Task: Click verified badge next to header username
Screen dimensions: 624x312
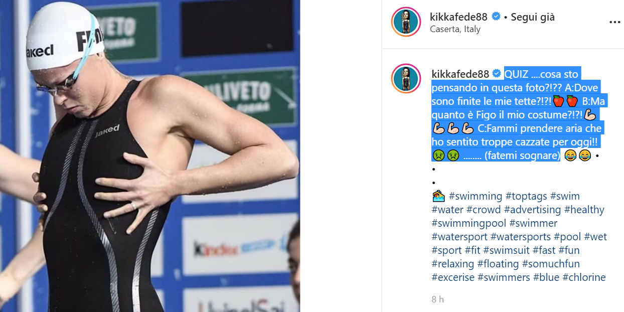Action: tap(496, 17)
